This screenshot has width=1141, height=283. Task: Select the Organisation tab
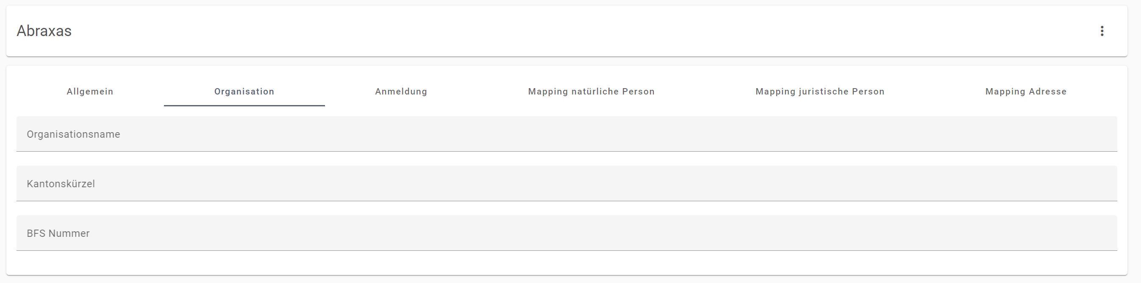tap(244, 92)
